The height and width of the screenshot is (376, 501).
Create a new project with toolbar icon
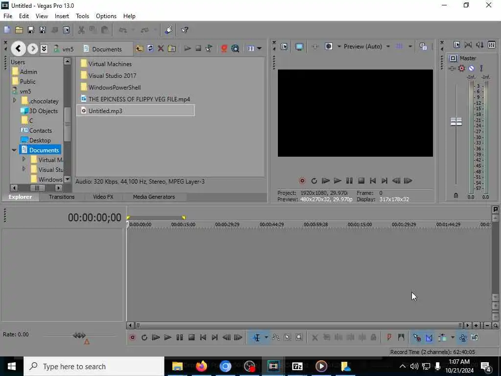[7, 30]
